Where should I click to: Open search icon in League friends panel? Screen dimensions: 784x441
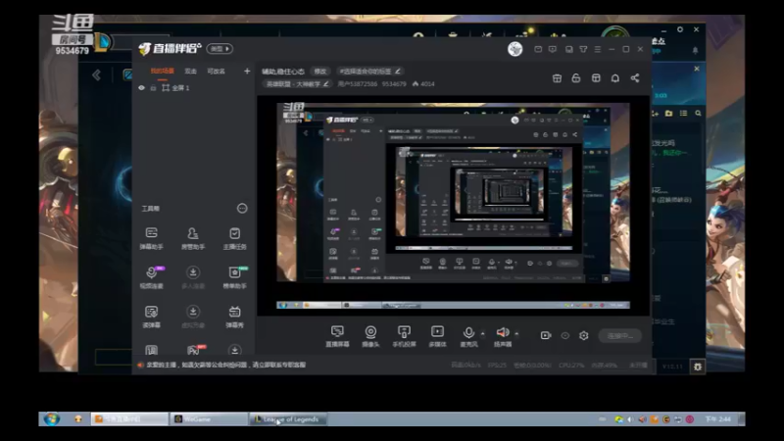[698, 114]
